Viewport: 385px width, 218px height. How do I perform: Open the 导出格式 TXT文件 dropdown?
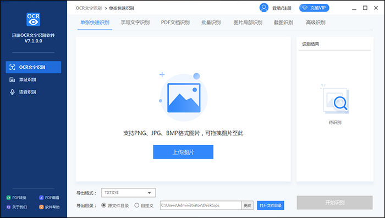coord(128,193)
